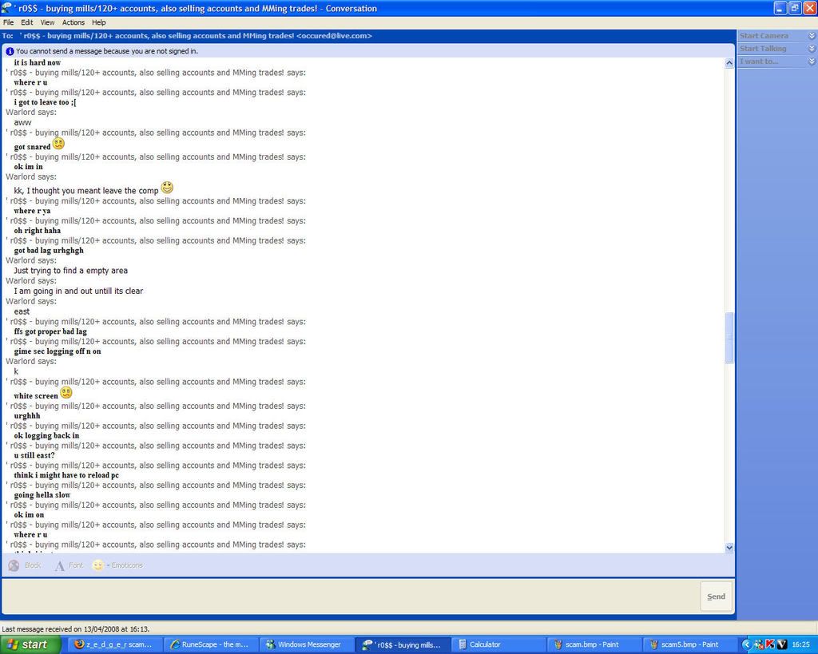Click the message 'got bad lag urhghgh'
This screenshot has width=818, height=654.
coord(49,250)
